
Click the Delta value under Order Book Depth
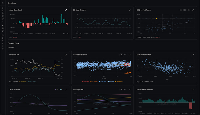click(15, 37)
